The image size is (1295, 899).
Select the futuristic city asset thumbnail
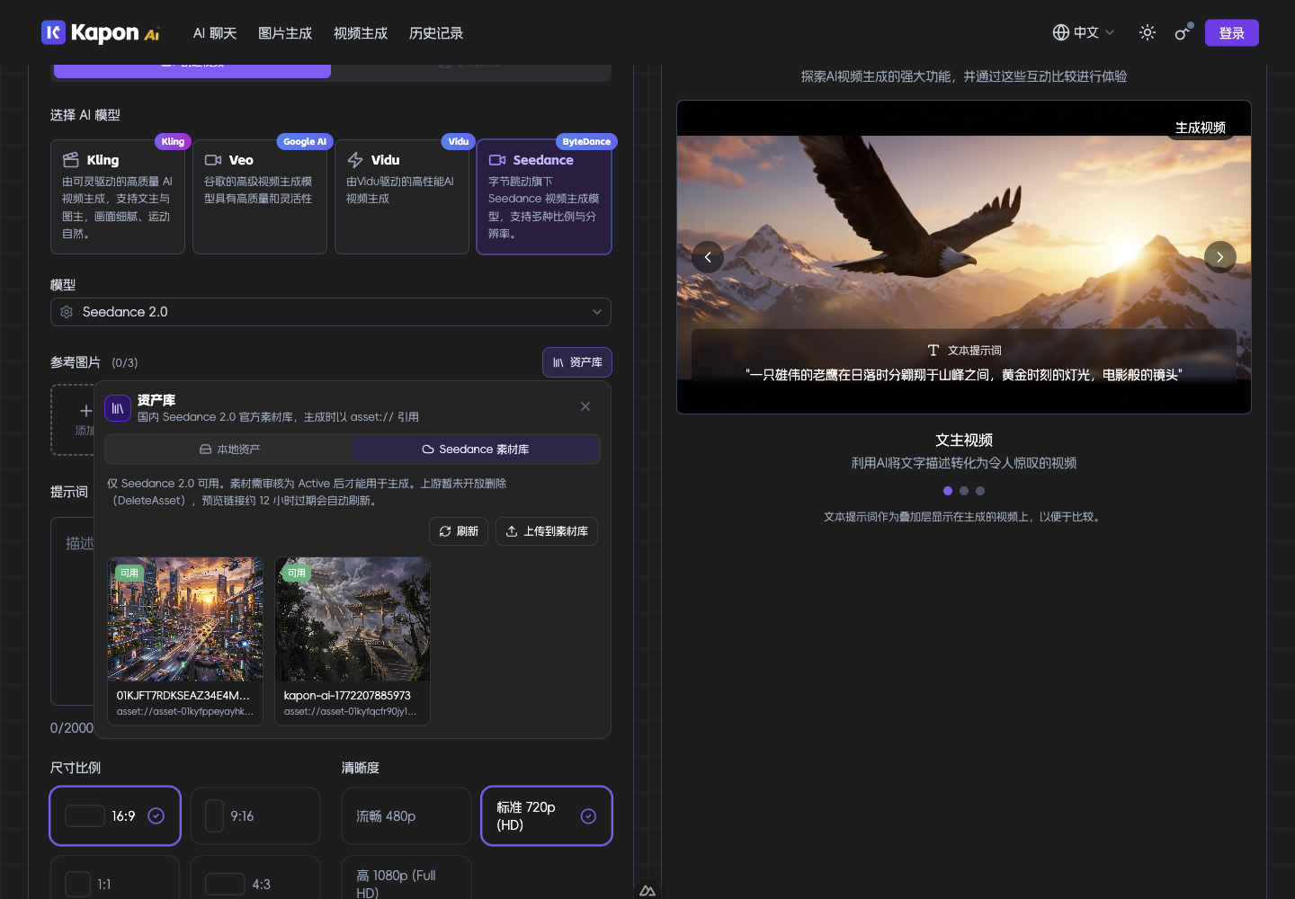185,619
